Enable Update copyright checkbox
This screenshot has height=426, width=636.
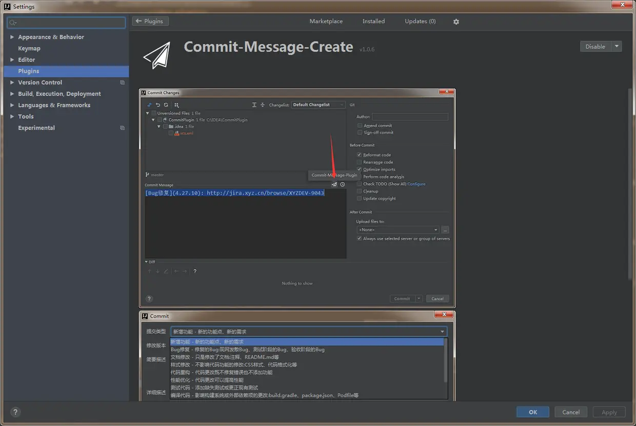[x=360, y=198]
